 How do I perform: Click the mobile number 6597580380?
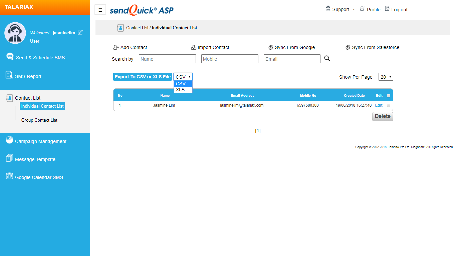pos(308,105)
